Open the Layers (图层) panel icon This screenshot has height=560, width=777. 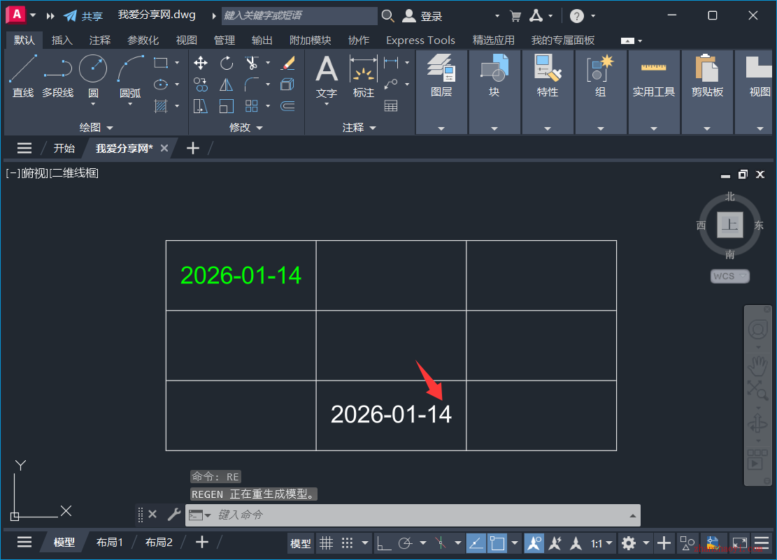pyautogui.click(x=441, y=70)
